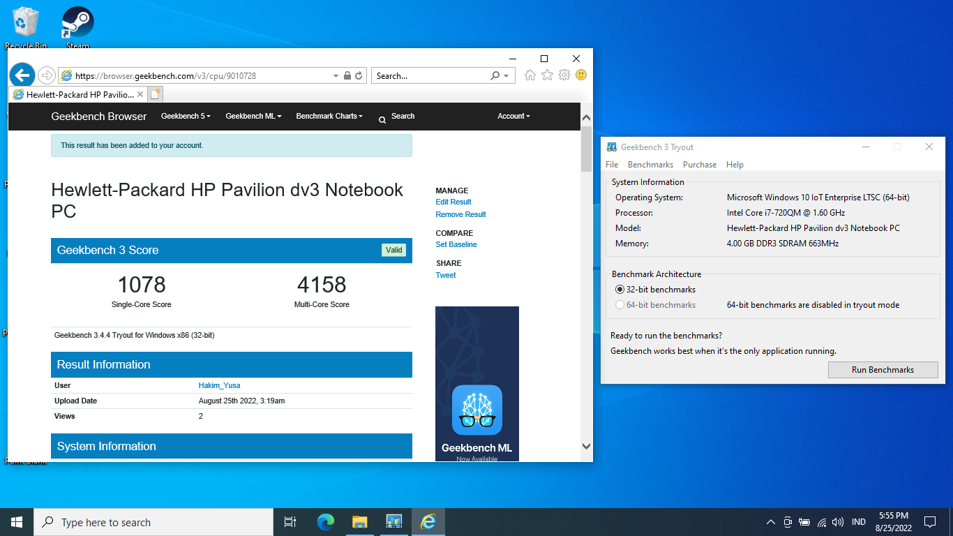Click Run Benchmarks button
The height and width of the screenshot is (536, 953).
click(883, 370)
